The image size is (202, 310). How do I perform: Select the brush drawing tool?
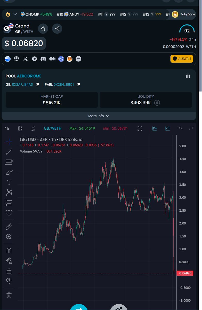9,172
